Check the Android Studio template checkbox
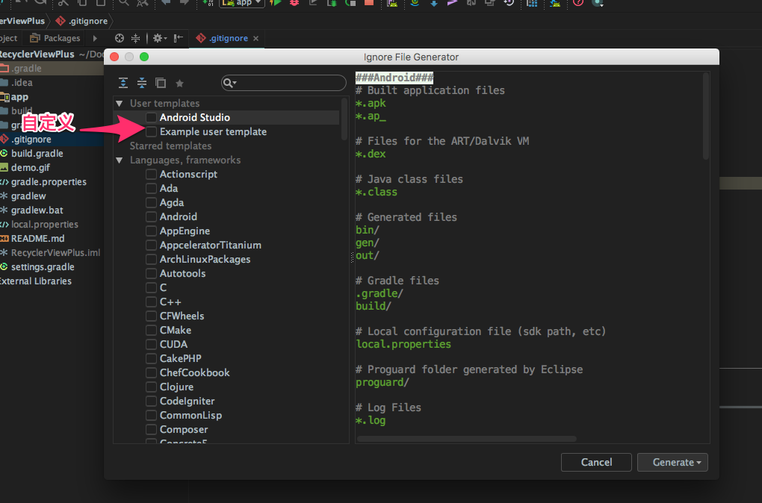Image resolution: width=762 pixels, height=503 pixels. pyautogui.click(x=152, y=116)
